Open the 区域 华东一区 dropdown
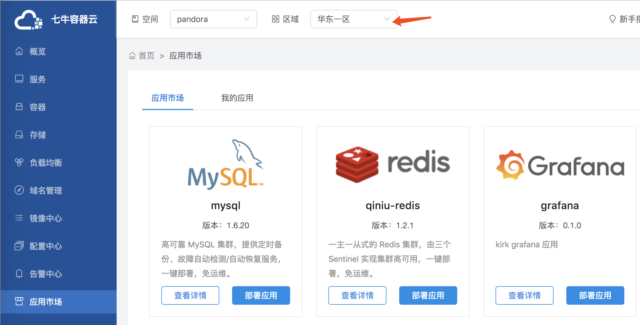This screenshot has height=325, width=640. click(354, 19)
